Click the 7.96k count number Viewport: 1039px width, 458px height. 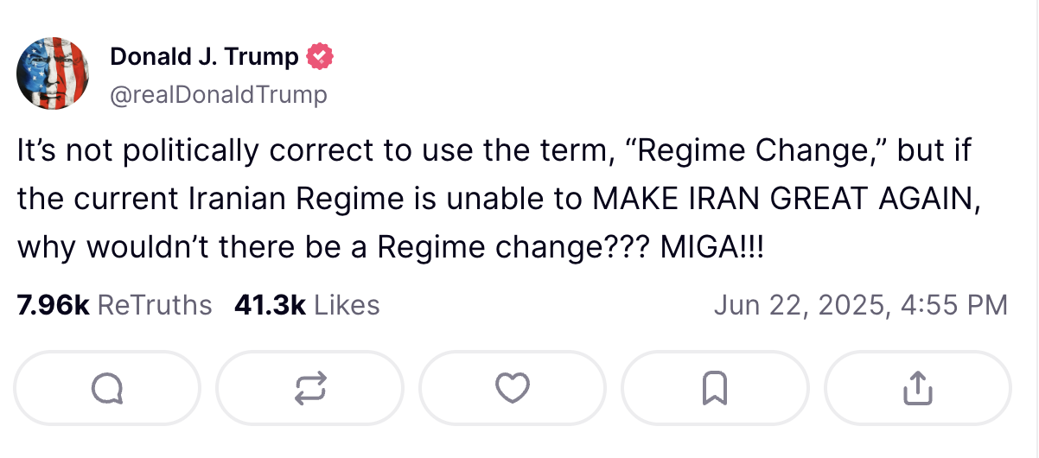coord(54,305)
